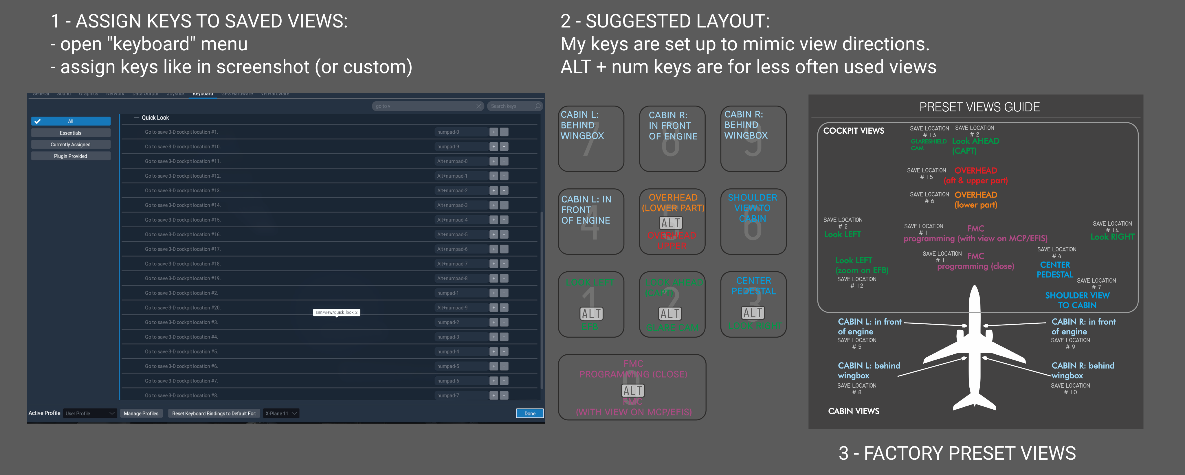Remove key binding for cockpit location #15
1185x475 pixels.
click(x=504, y=220)
